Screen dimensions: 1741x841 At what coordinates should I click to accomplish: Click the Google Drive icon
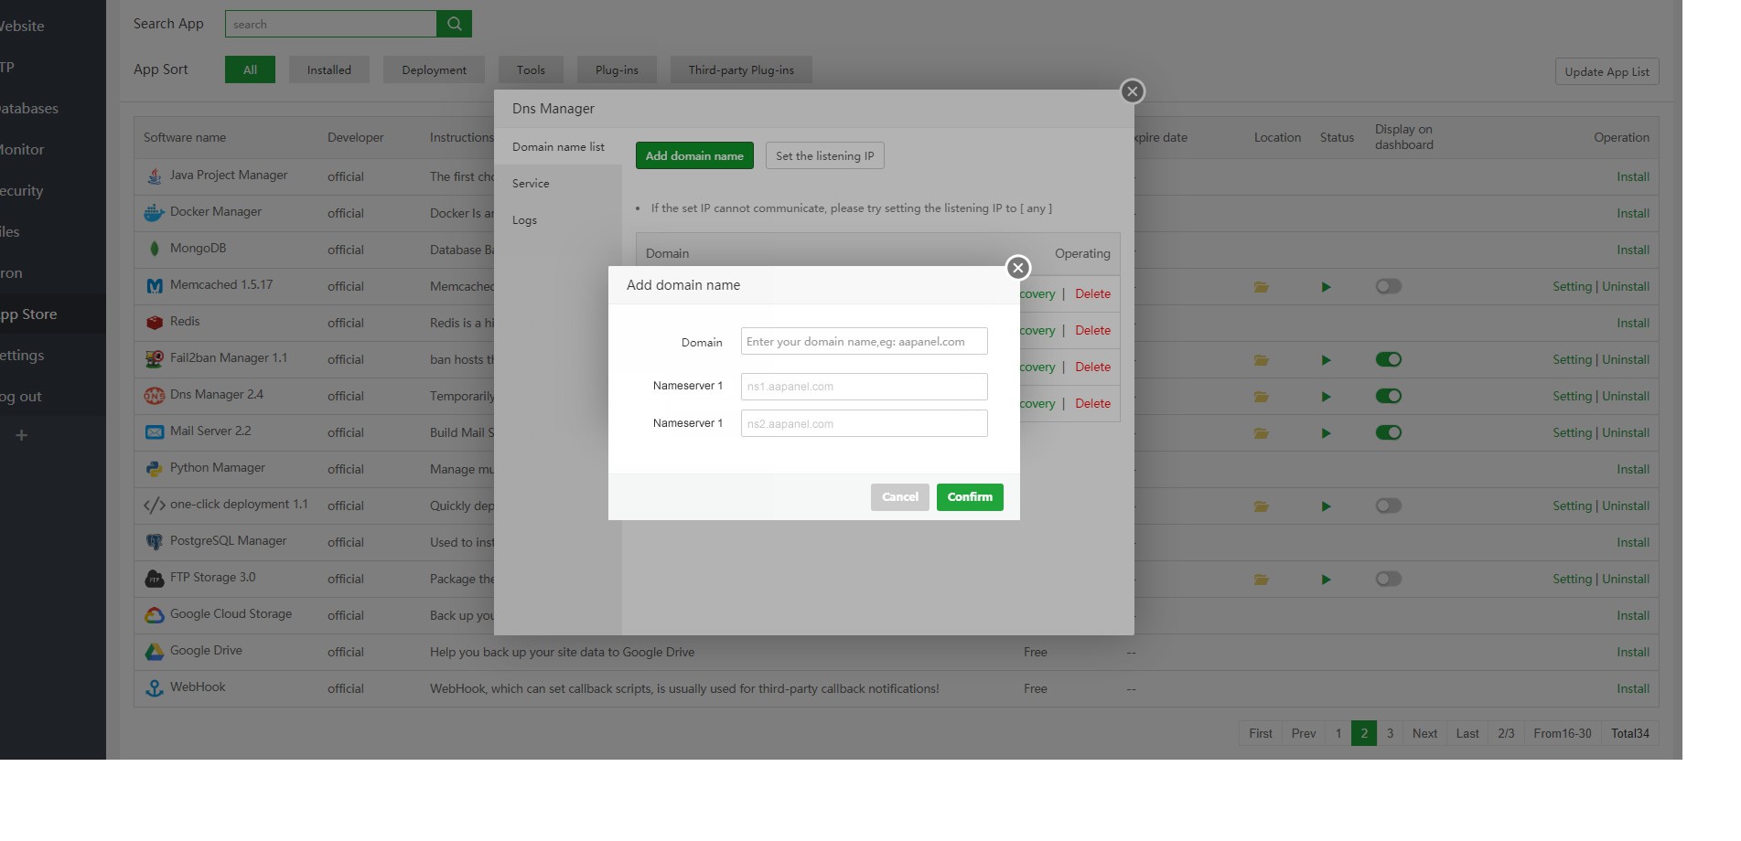pos(155,651)
